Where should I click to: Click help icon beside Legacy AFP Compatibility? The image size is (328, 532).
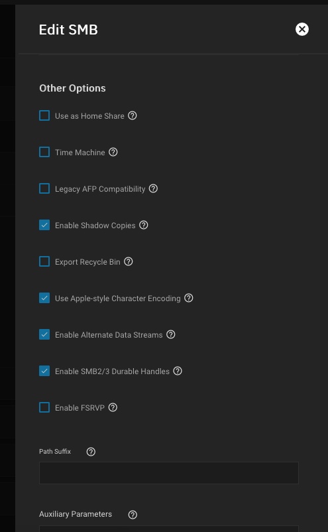click(x=154, y=188)
